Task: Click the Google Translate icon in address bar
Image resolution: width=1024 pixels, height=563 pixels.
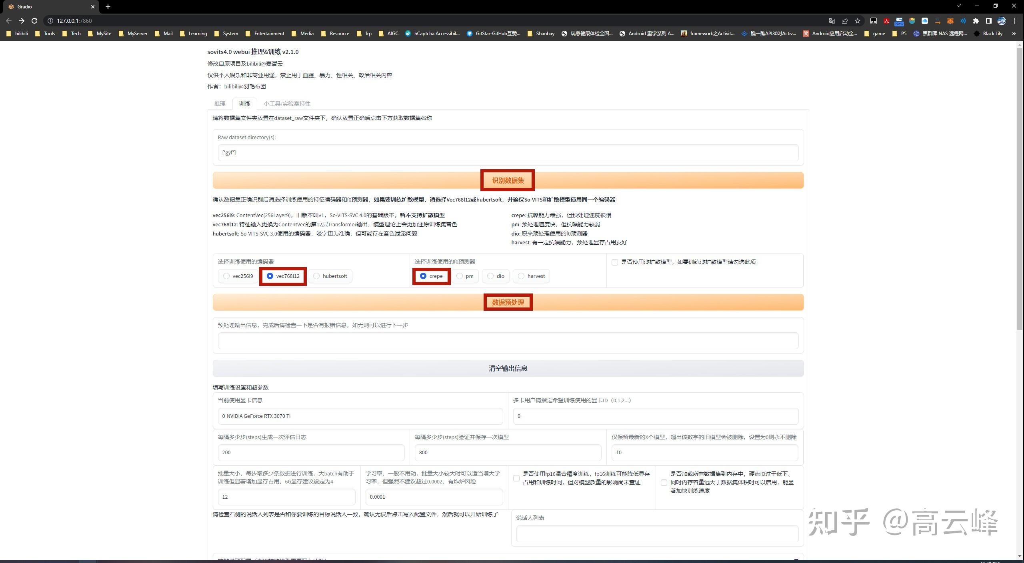Action: point(832,21)
